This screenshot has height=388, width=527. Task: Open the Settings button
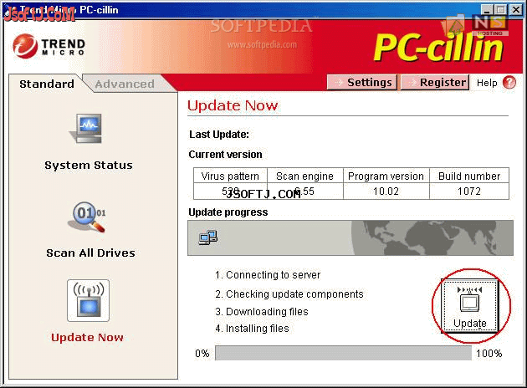point(362,82)
